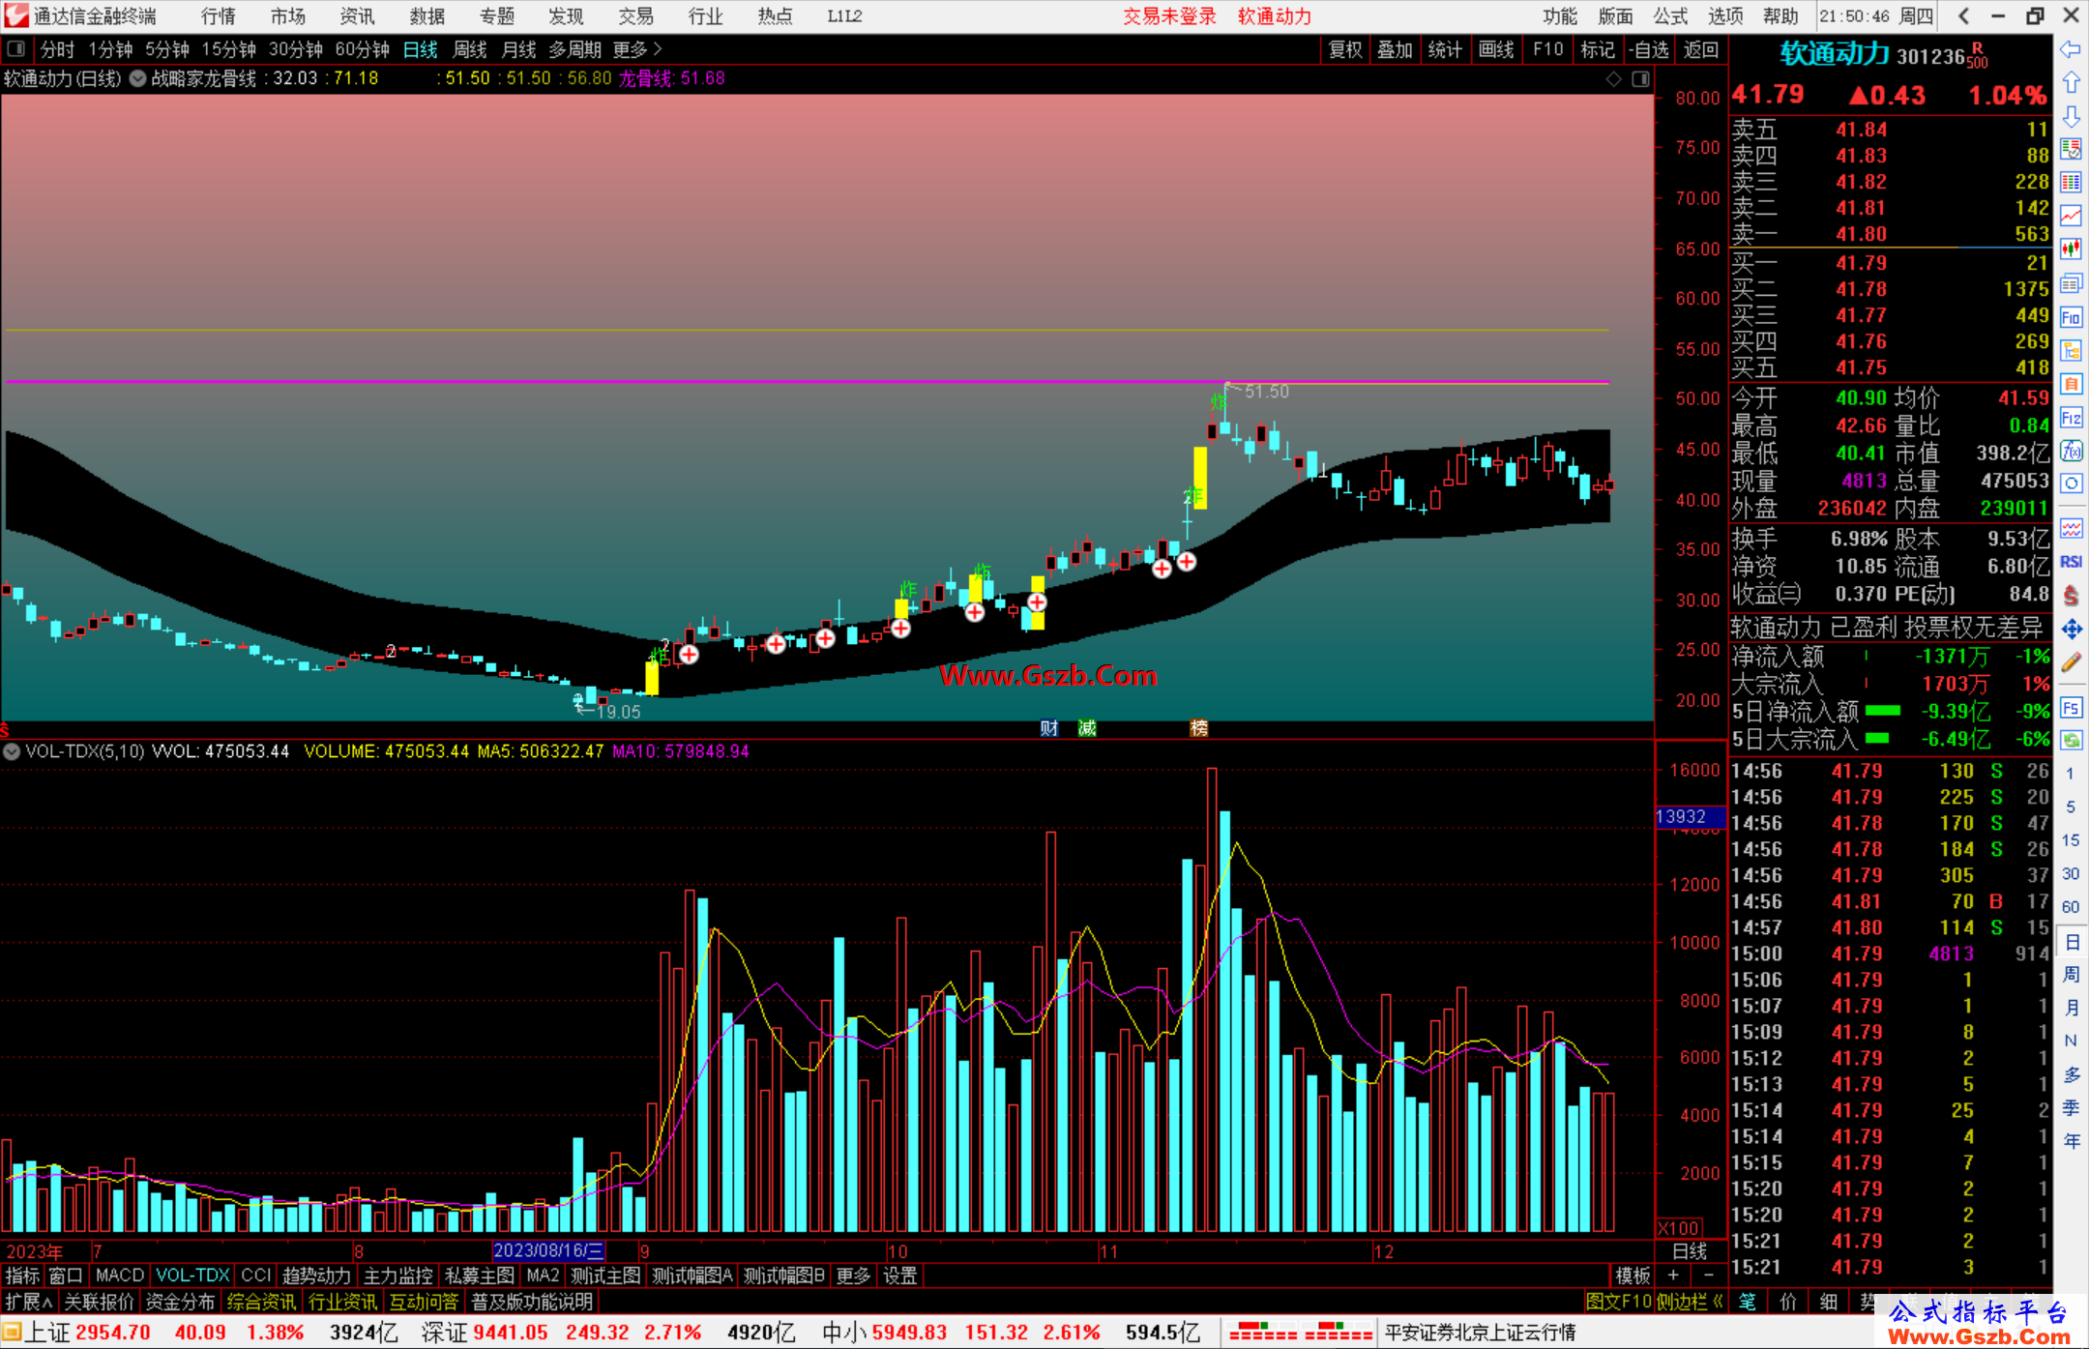Open the tree structure icon in right sidebar

(x=2071, y=351)
